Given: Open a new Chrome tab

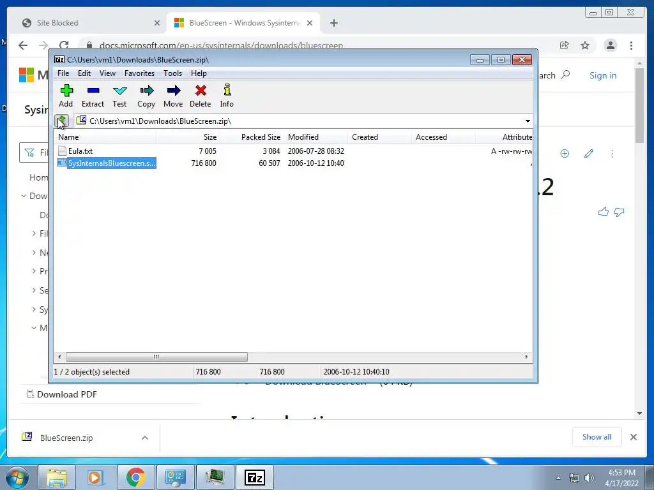Looking at the screenshot, I should click(333, 23).
